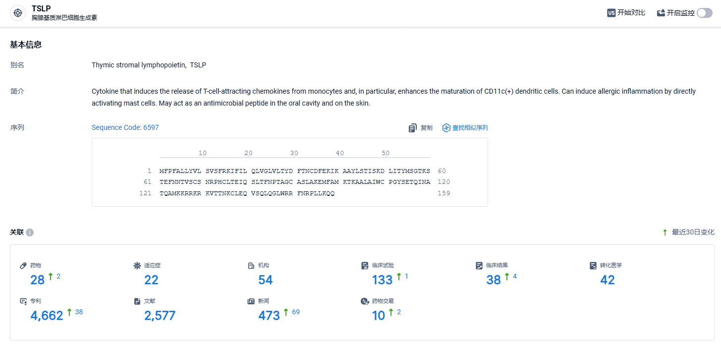Viewport: 721px width, 344px height.
Task: Open the 4,662 patents count
Action: point(47,316)
